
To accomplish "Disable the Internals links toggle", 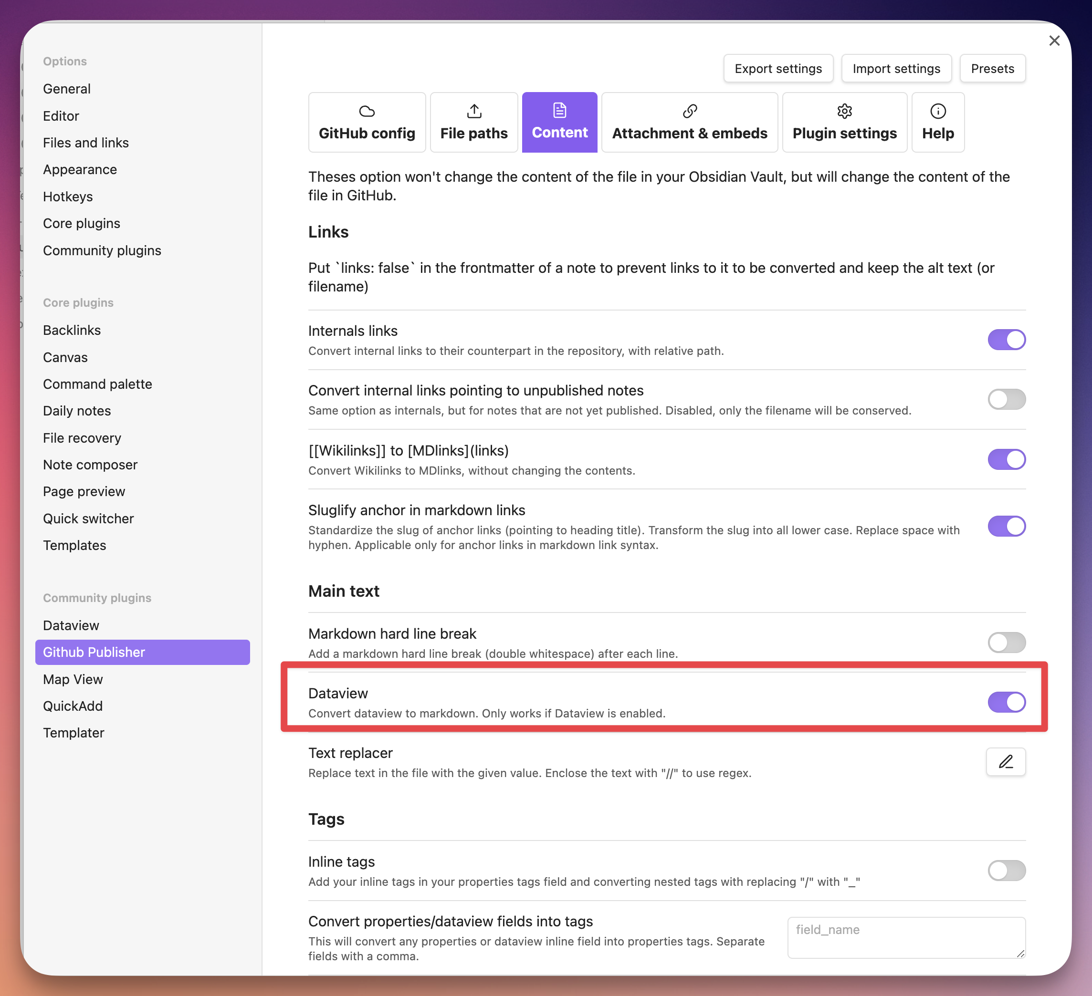I will pyautogui.click(x=1007, y=340).
